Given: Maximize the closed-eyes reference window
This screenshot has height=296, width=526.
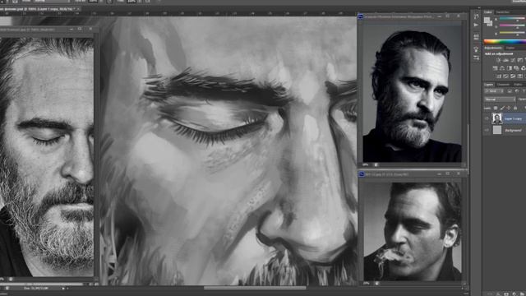Looking at the screenshot, I should pyautogui.click(x=80, y=30).
